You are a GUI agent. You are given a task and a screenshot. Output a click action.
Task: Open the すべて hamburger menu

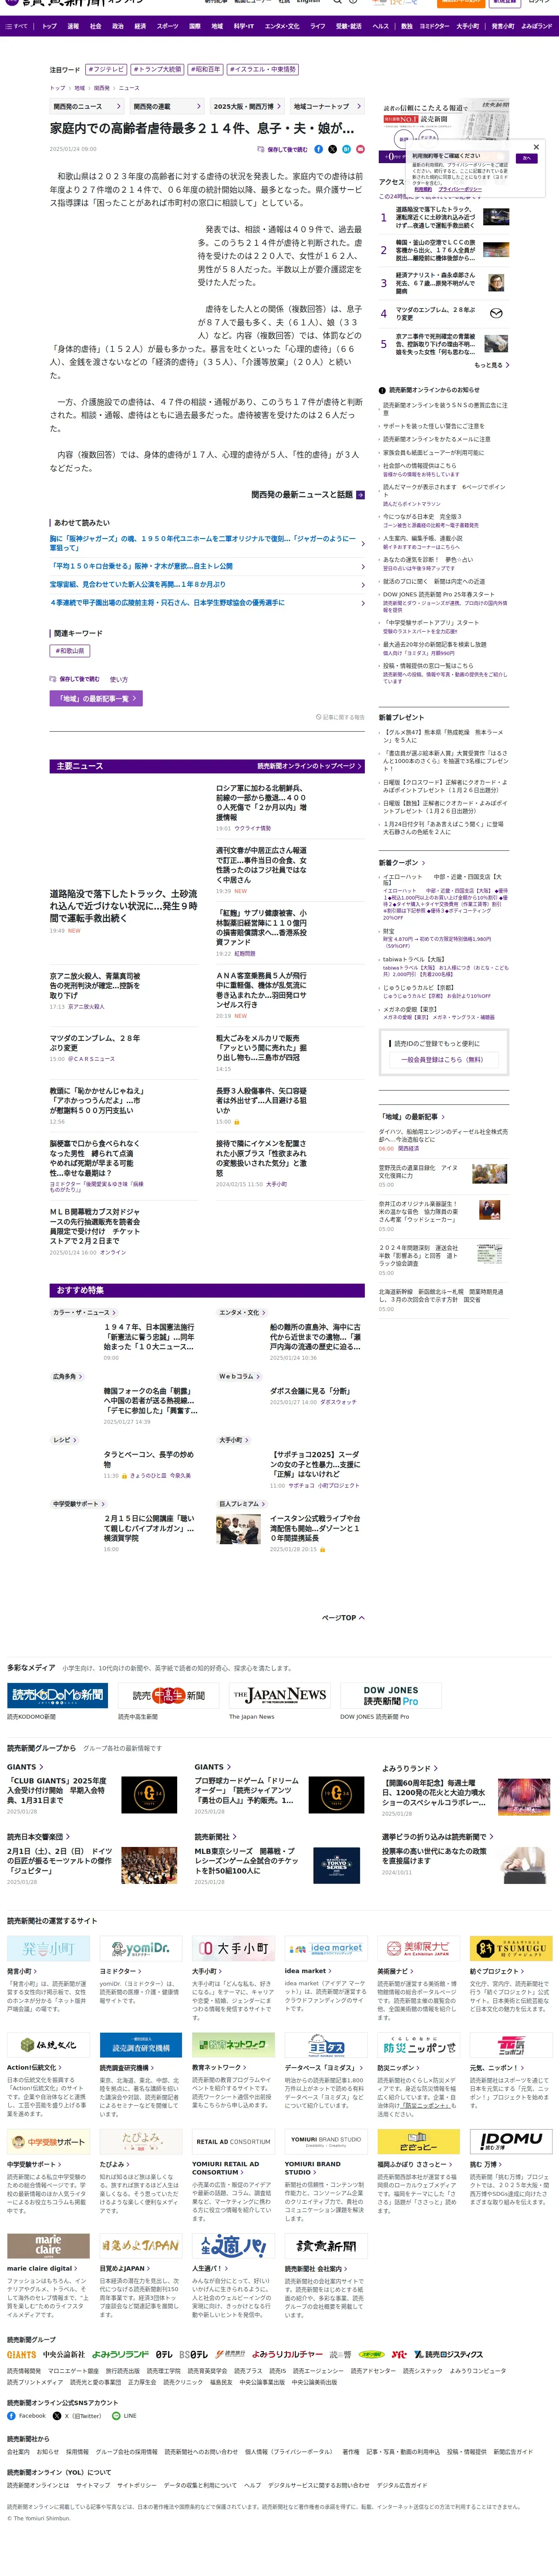coord(16,26)
